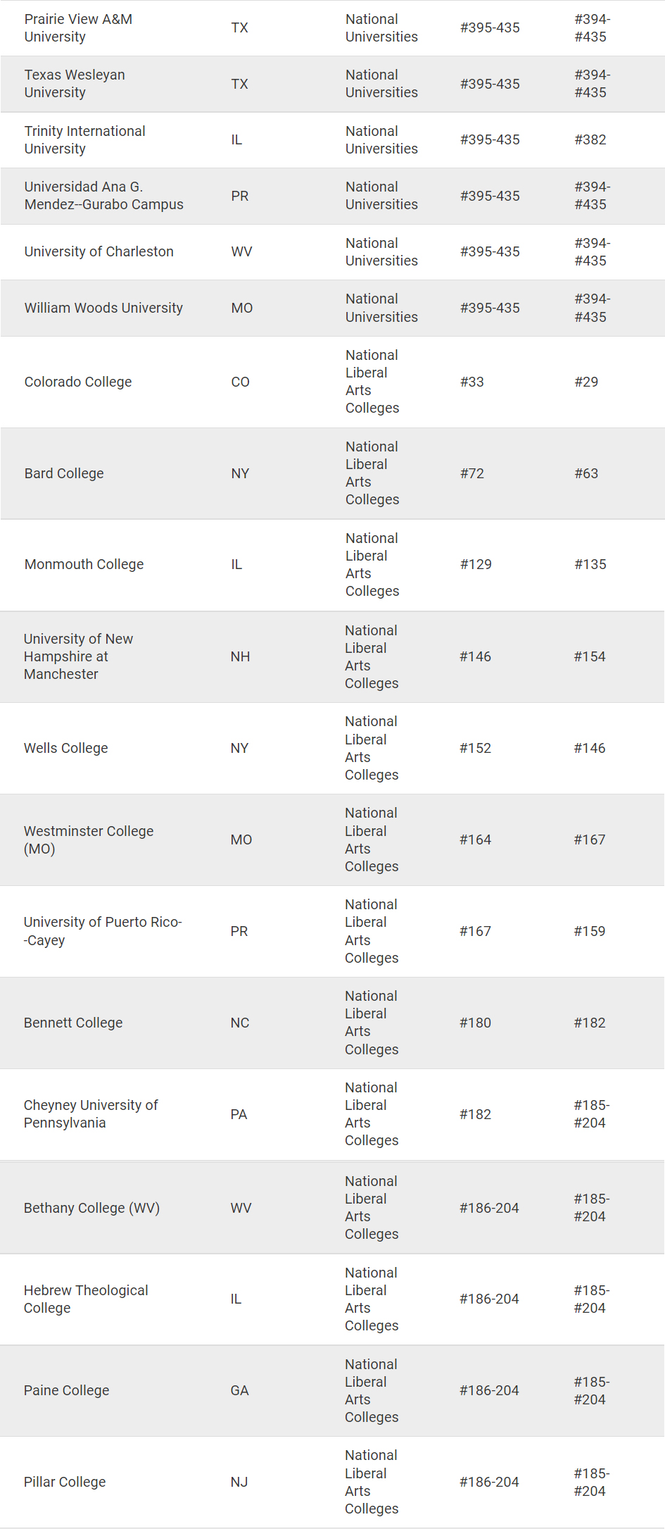Click the Wells College name cell
665x1529 pixels.
(x=66, y=748)
